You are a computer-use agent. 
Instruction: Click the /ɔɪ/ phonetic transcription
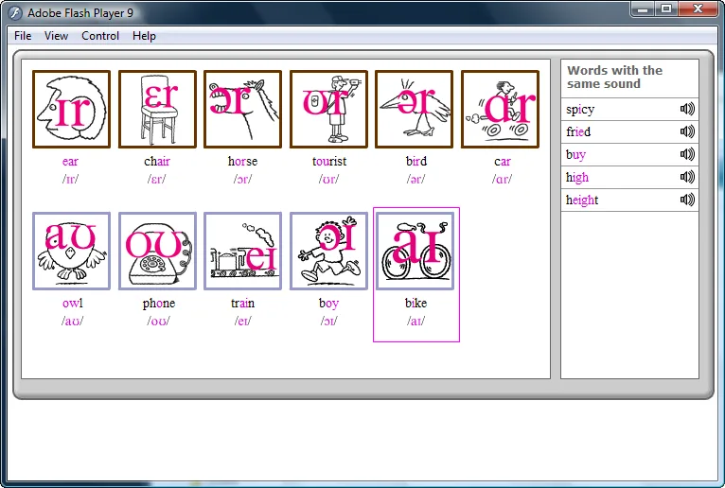tap(328, 322)
